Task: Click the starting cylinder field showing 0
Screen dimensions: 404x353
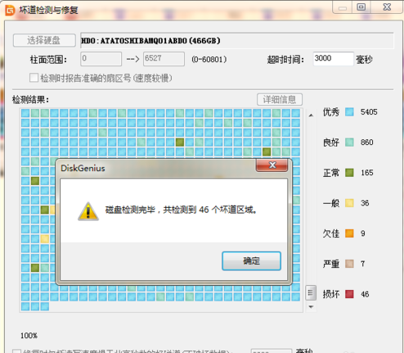Action: pos(101,59)
